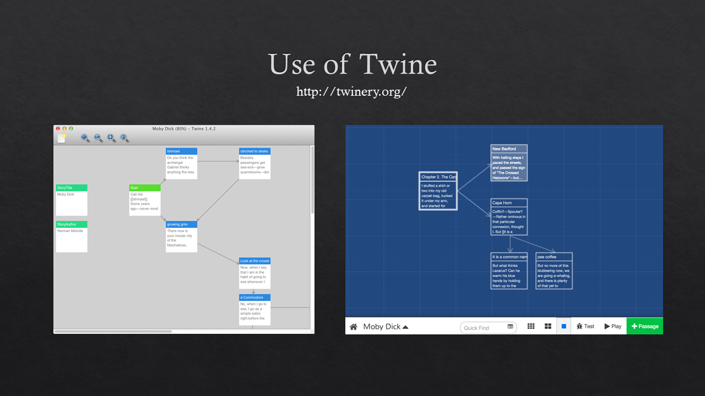The width and height of the screenshot is (705, 396).
Task: Click the Play button
Action: pyautogui.click(x=612, y=326)
